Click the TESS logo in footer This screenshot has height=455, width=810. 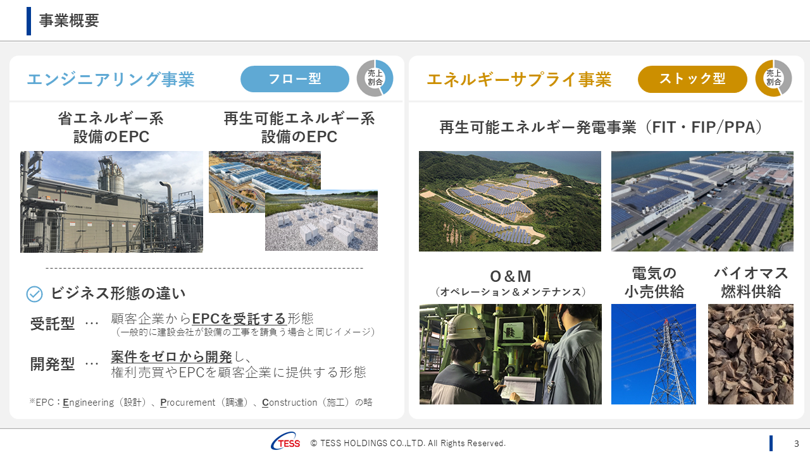point(285,442)
